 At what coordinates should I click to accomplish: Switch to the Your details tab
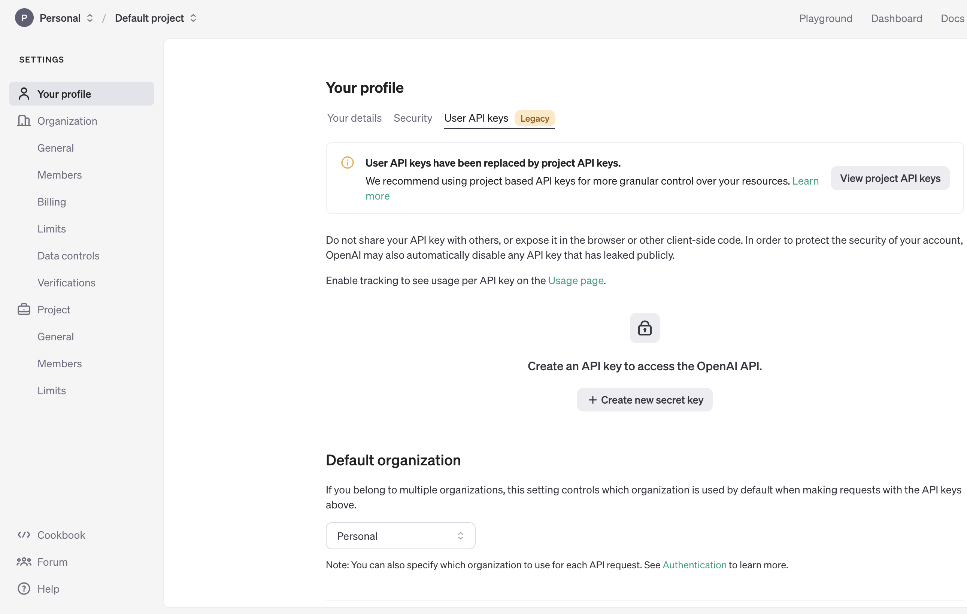(354, 118)
